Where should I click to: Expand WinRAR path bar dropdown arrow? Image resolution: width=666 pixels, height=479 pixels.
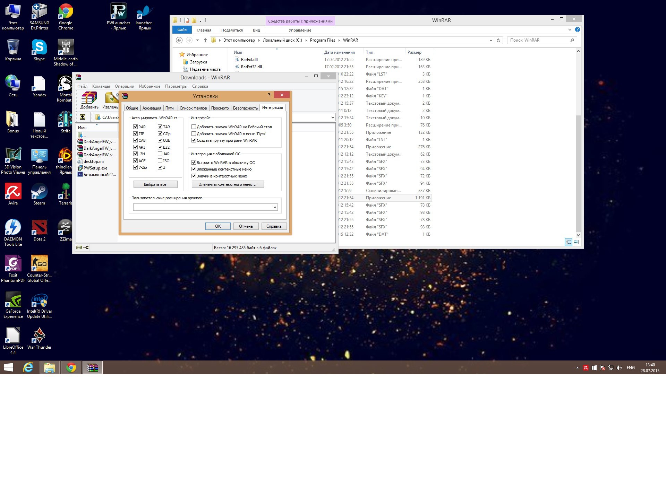point(332,117)
